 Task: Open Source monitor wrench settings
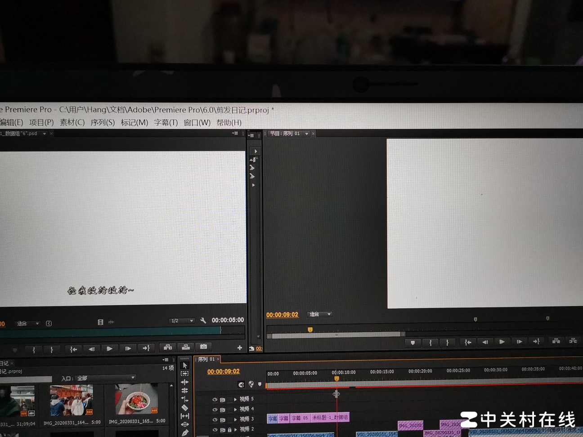pos(203,321)
